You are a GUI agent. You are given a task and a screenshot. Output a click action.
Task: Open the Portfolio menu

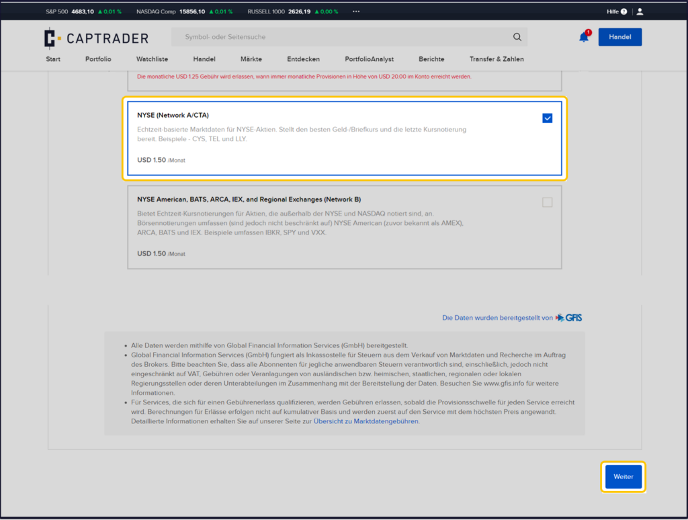[98, 59]
